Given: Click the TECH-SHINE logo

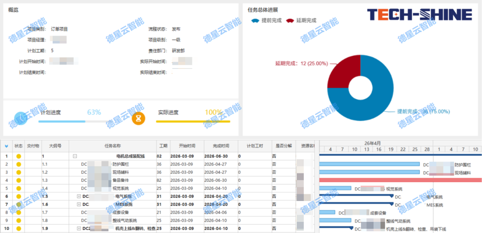Looking at the screenshot, I should 420,15.
